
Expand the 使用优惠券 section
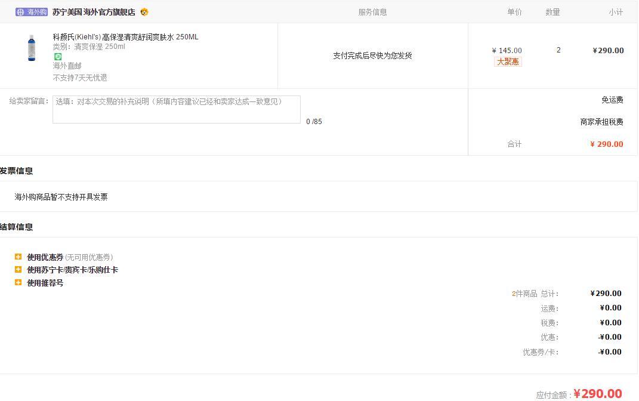[x=18, y=257]
